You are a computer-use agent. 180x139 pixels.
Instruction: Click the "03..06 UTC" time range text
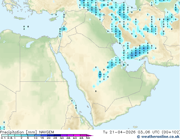click(149, 132)
